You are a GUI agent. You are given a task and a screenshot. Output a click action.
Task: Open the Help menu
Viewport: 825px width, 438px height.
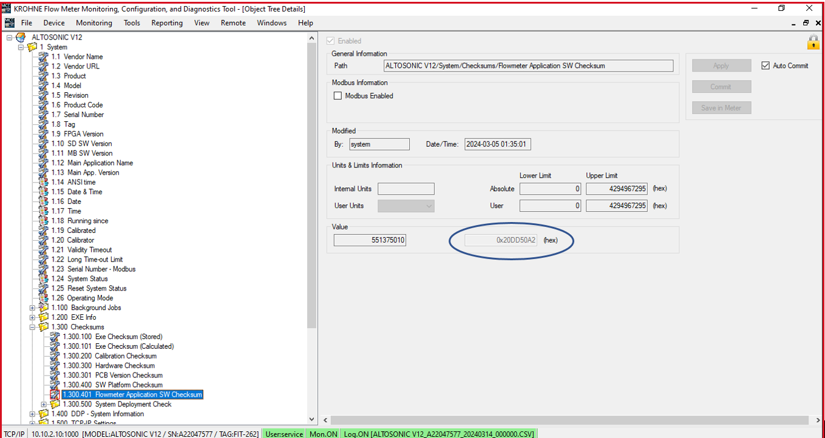305,23
